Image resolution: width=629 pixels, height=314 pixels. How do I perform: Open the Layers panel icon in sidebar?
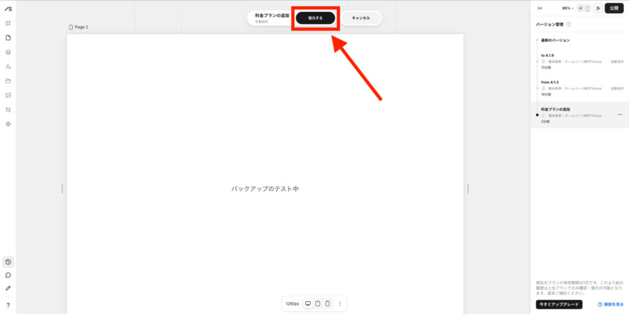(8, 52)
